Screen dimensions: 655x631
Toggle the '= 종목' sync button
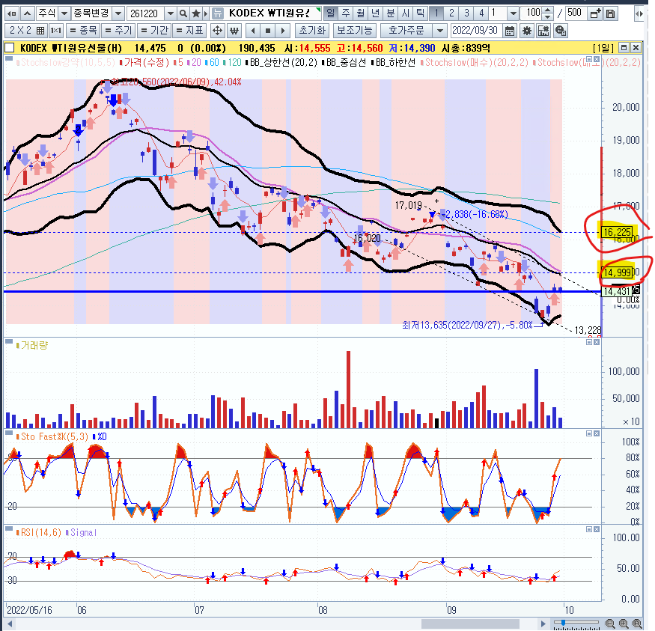(x=83, y=31)
